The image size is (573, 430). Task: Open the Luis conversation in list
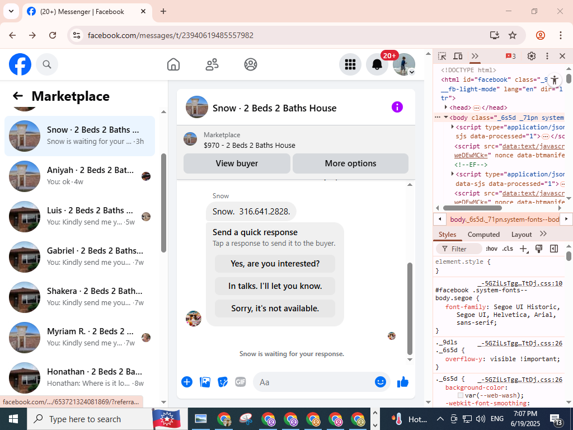(79, 217)
